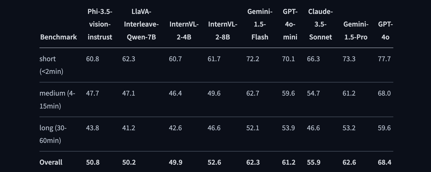Select the InternVL-2-4B column header
The height and width of the screenshot is (172, 431).
[x=184, y=31]
